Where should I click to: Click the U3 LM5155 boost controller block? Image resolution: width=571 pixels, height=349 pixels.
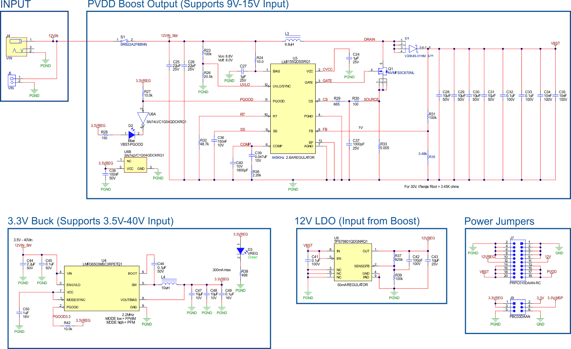click(293, 109)
